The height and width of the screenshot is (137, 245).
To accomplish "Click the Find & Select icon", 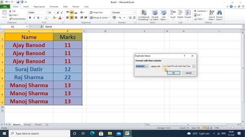I will click(219, 13).
